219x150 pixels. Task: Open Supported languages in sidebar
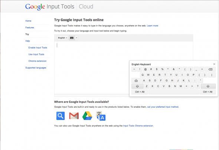coord(36,68)
